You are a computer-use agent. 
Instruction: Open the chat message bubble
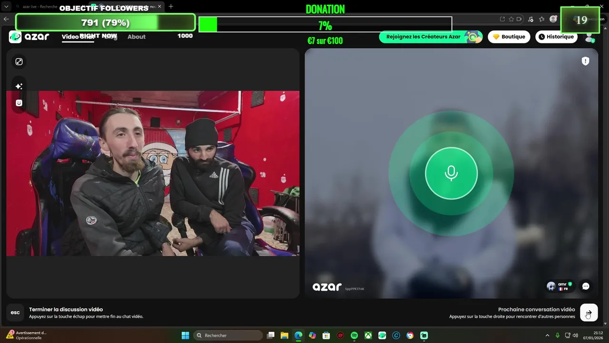click(586, 286)
